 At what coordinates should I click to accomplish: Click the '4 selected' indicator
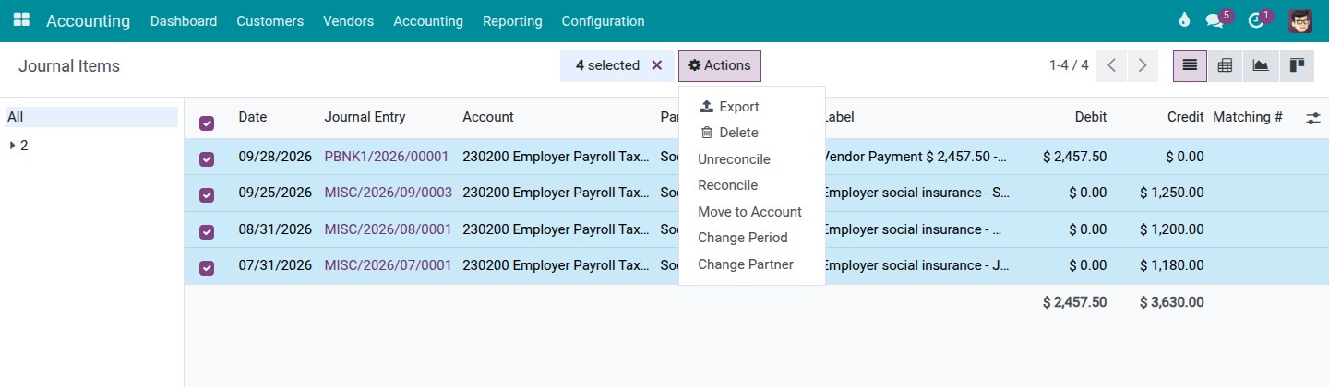pos(607,65)
